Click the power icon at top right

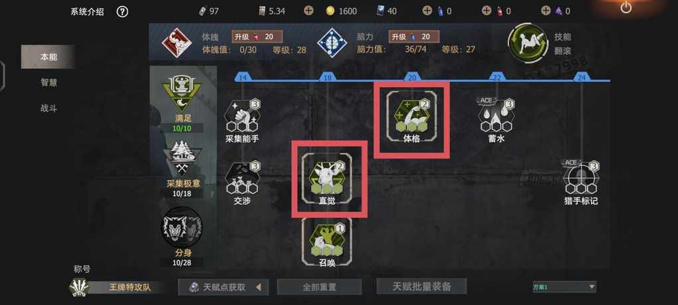(625, 7)
